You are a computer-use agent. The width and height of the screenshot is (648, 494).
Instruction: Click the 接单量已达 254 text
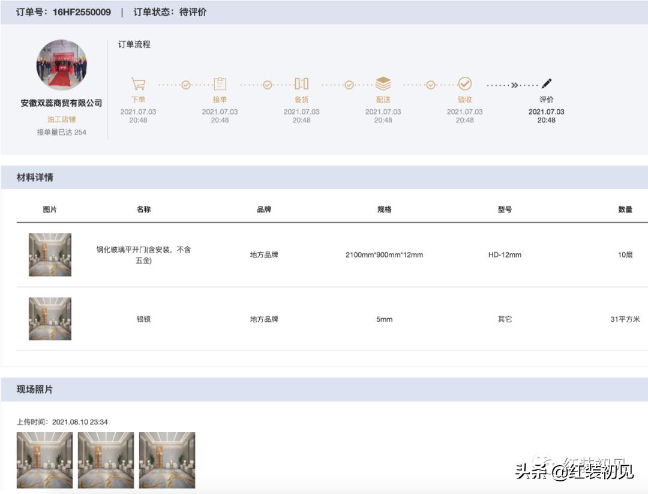(x=62, y=131)
